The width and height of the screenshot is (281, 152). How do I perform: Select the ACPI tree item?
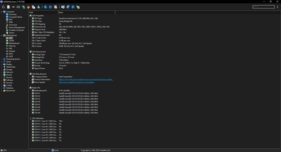pos(11,56)
